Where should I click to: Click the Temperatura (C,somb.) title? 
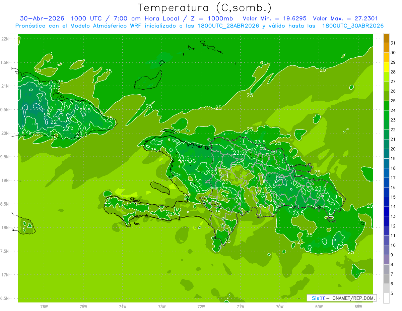pos(205,8)
